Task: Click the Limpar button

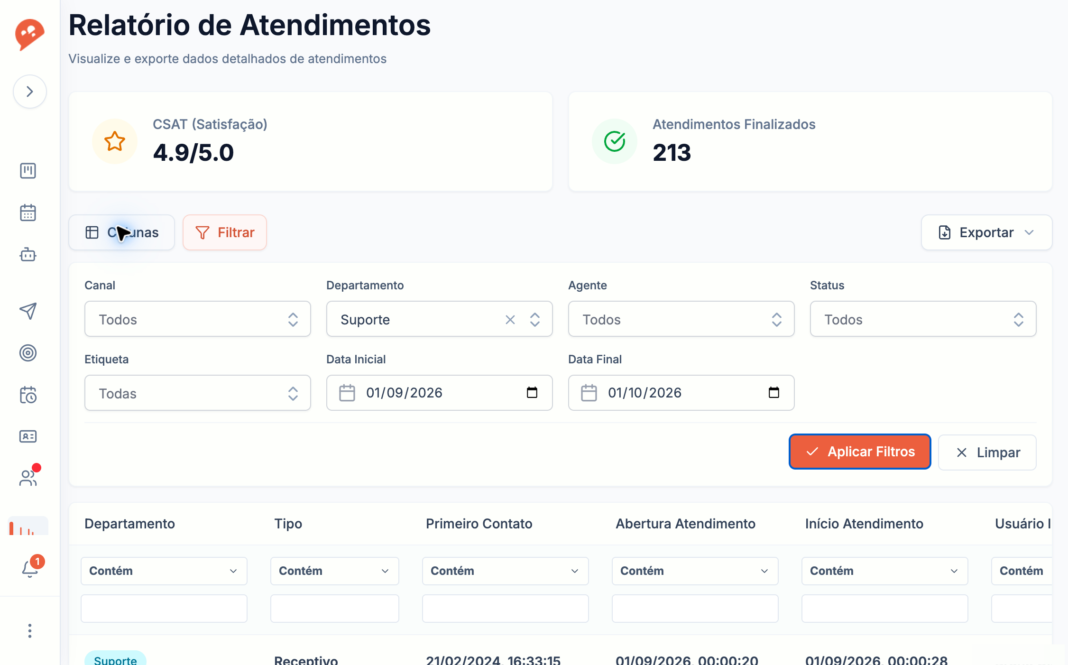Action: tap(987, 453)
